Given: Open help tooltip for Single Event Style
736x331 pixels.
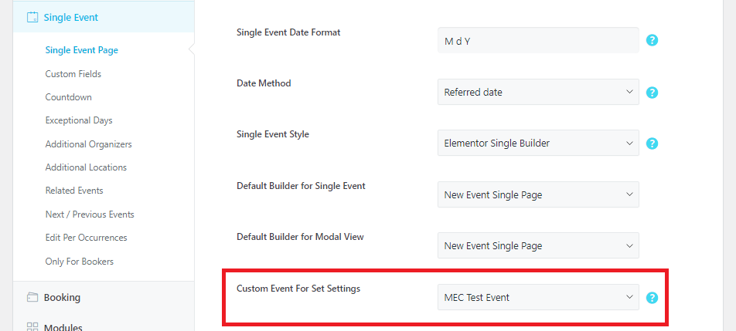Looking at the screenshot, I should [652, 144].
